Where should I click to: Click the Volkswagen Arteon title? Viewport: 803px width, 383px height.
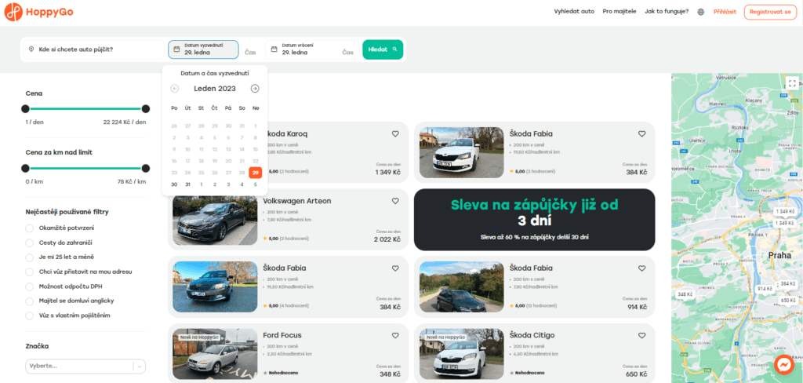click(297, 201)
